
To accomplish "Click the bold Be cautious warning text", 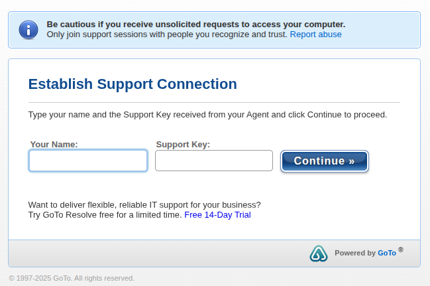I will pyautogui.click(x=196, y=25).
